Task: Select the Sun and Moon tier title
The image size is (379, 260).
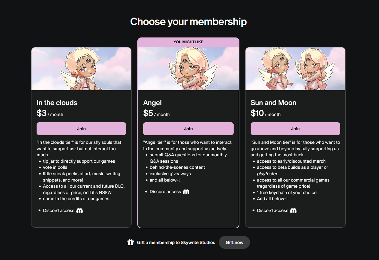Action: click(x=273, y=103)
